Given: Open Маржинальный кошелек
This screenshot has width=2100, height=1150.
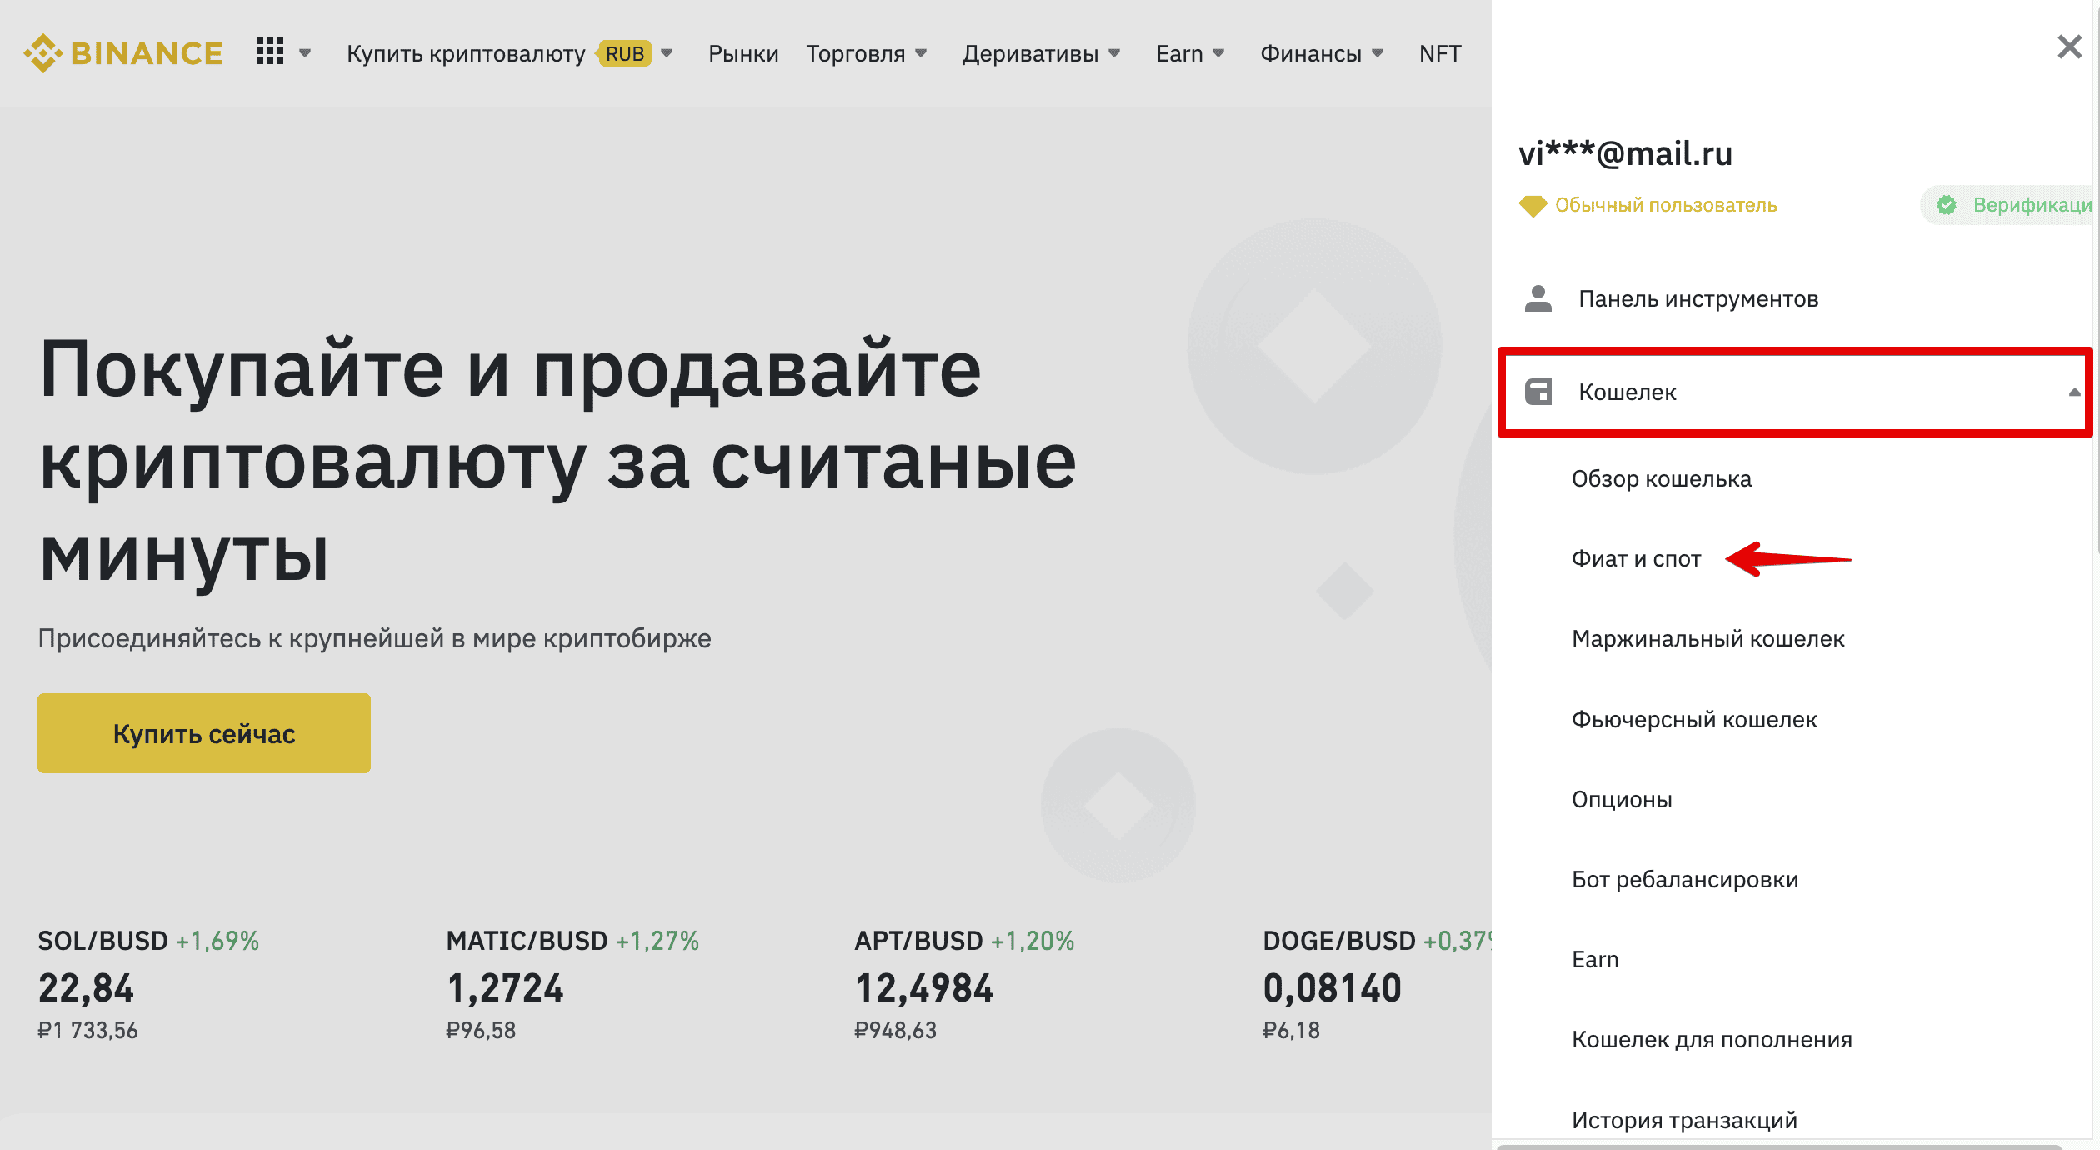Looking at the screenshot, I should tap(1708, 638).
